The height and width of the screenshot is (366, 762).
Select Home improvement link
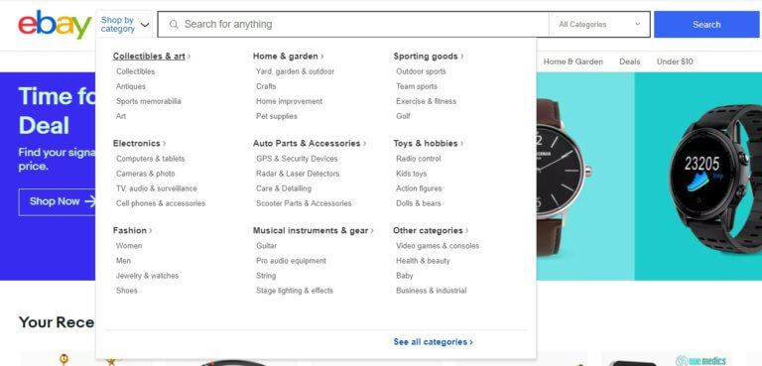coord(289,101)
